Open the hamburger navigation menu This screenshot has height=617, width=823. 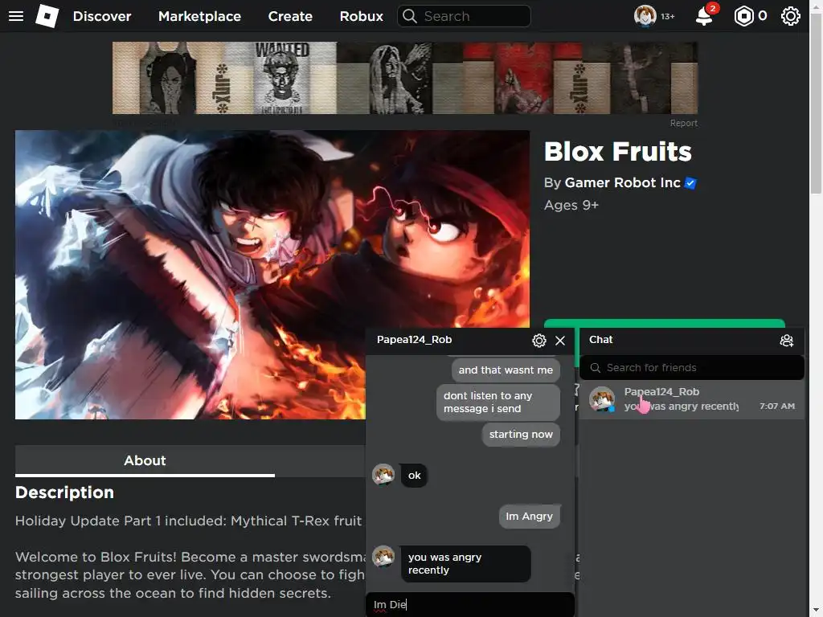(16, 16)
